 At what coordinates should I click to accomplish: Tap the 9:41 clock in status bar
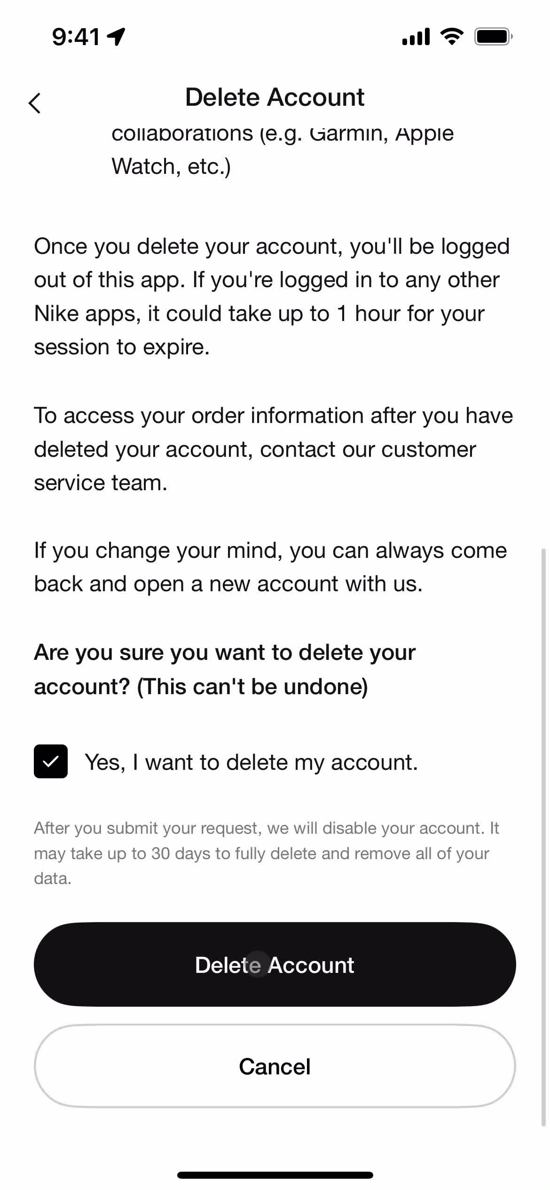coord(76,37)
